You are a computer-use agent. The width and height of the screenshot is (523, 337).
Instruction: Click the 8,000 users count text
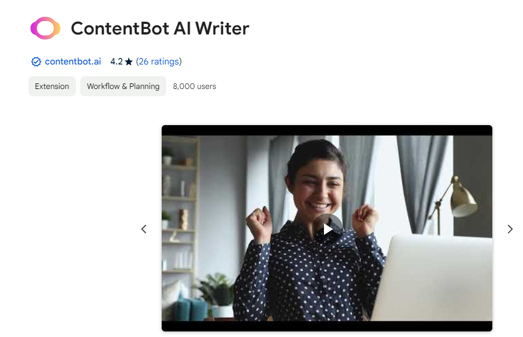click(x=195, y=86)
